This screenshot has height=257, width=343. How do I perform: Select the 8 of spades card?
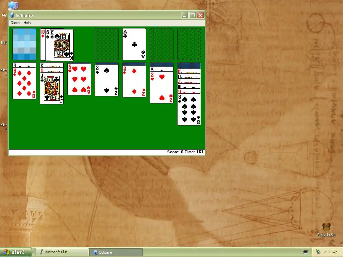189,109
